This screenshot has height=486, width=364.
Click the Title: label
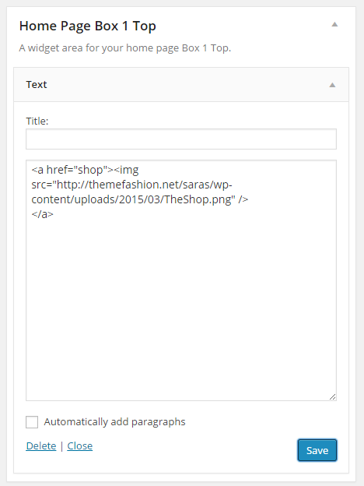coord(37,121)
